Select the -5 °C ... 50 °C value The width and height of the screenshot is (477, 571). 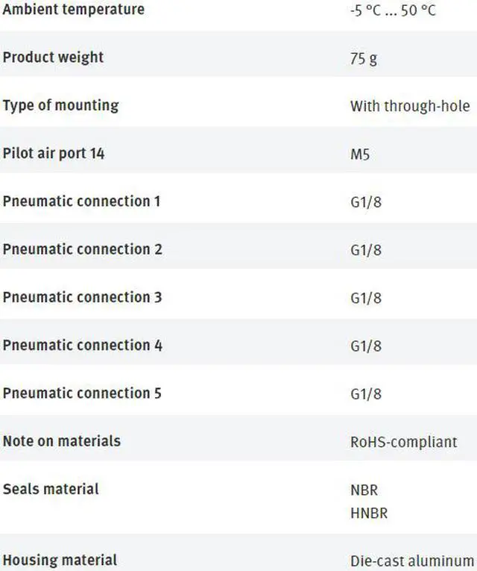pos(394,11)
